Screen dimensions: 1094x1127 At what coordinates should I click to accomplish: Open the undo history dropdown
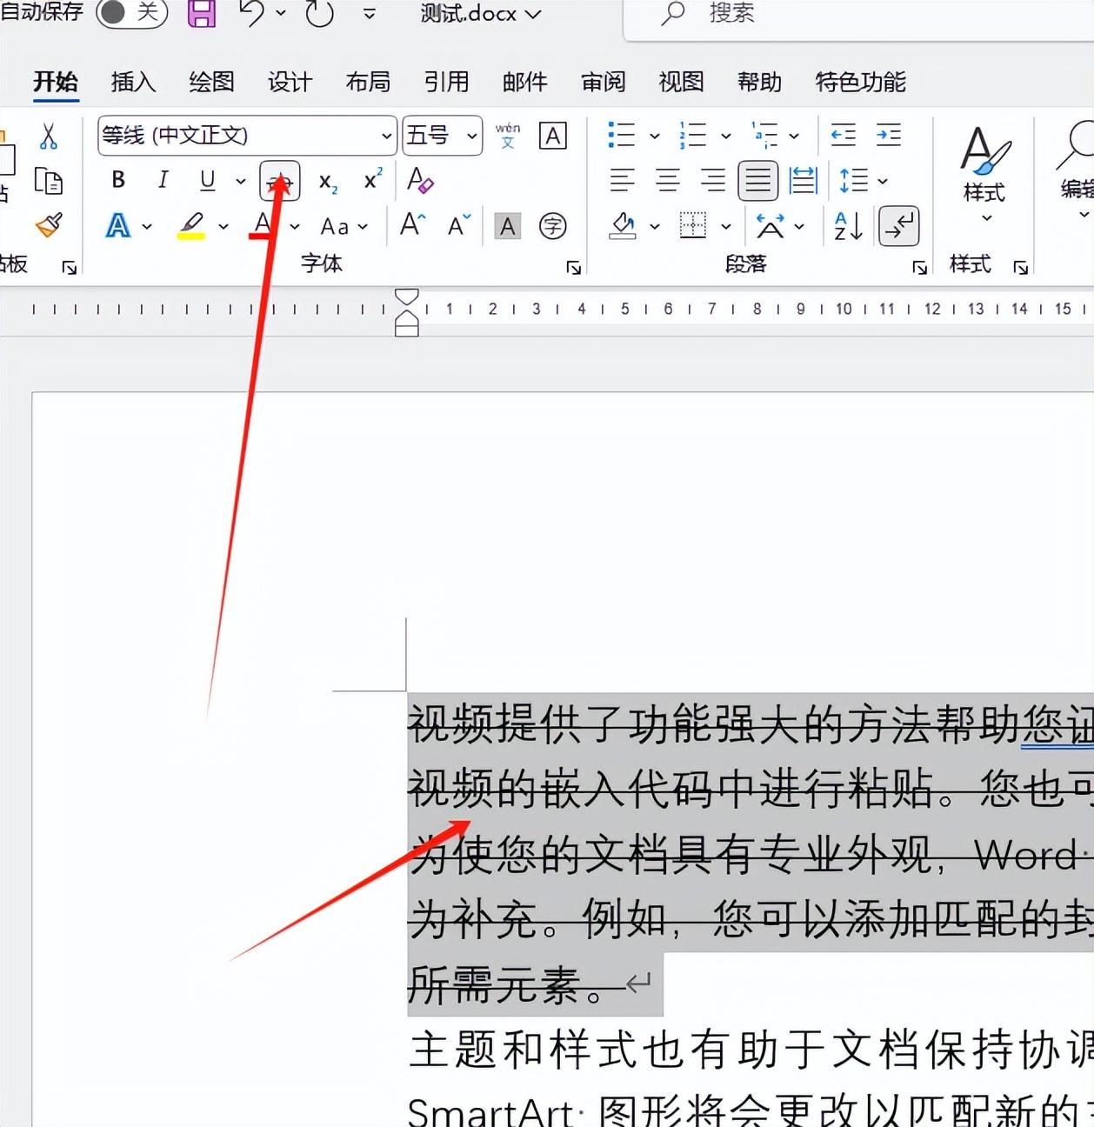tap(281, 13)
